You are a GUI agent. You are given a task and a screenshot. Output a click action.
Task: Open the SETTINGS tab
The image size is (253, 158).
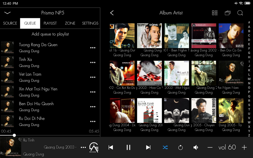tap(90, 23)
